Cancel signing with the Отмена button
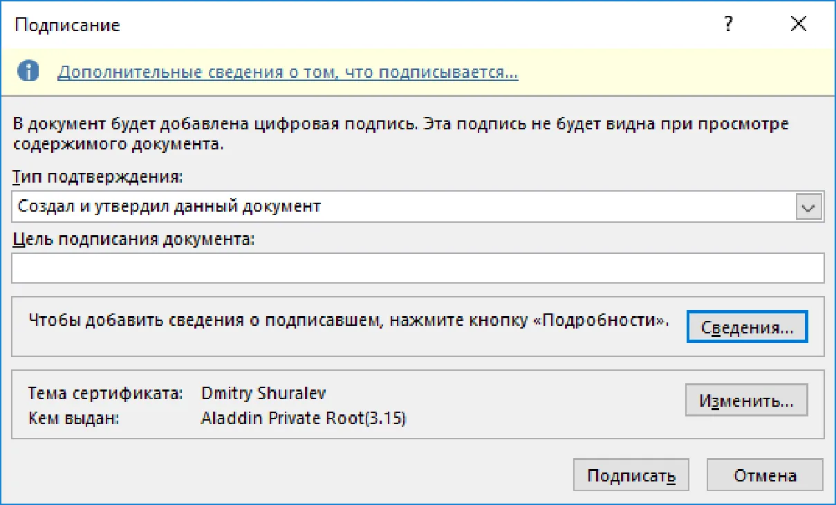The width and height of the screenshot is (836, 505). (x=765, y=475)
